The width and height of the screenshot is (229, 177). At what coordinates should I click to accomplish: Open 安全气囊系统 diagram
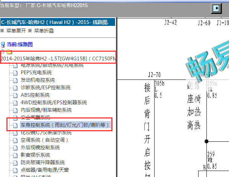click(x=35, y=117)
